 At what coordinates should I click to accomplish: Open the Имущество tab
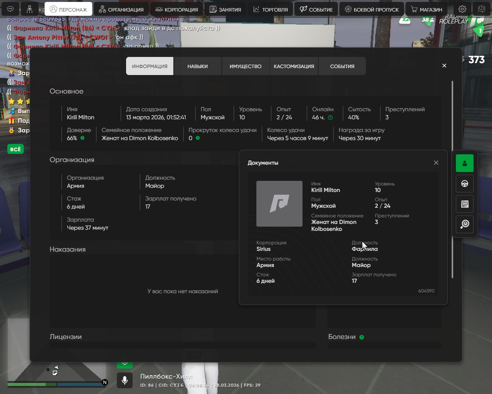click(x=245, y=66)
